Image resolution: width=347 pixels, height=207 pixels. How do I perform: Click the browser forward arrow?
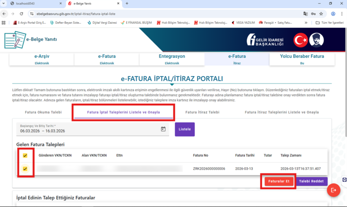tap(13, 14)
